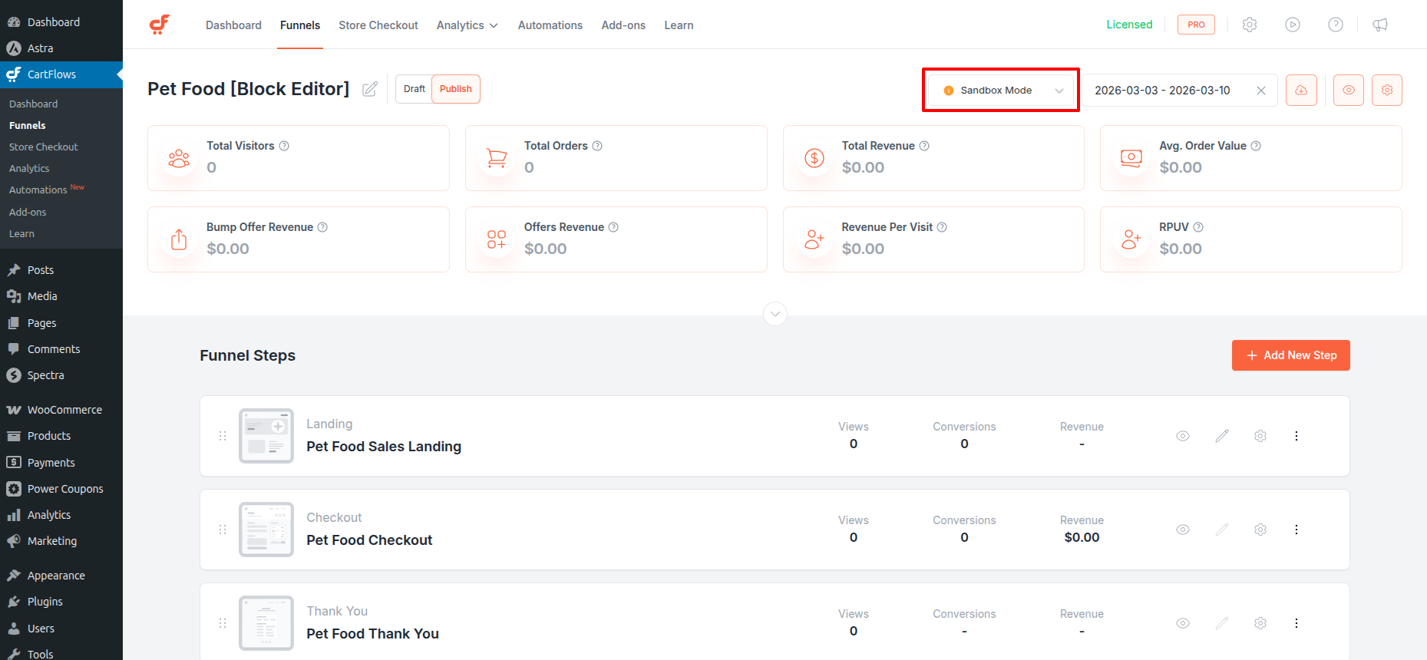The height and width of the screenshot is (660, 1427).
Task: Open Pet Food Checkout settings gear
Action: [x=1260, y=530]
